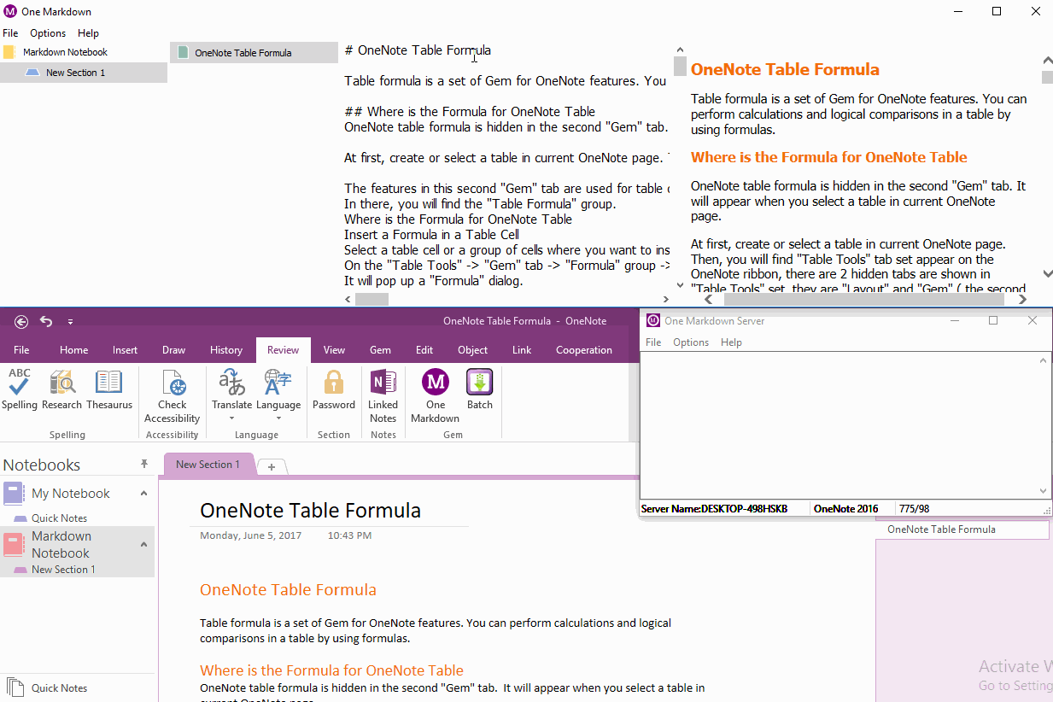Add a new section with the plus tab
1053x702 pixels.
(272, 466)
